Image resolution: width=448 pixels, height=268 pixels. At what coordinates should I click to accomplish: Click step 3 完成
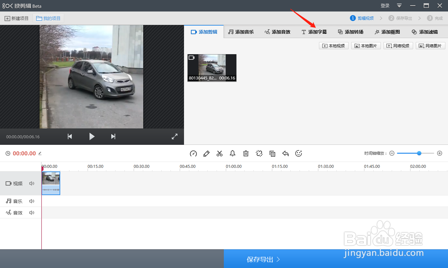[x=435, y=18]
